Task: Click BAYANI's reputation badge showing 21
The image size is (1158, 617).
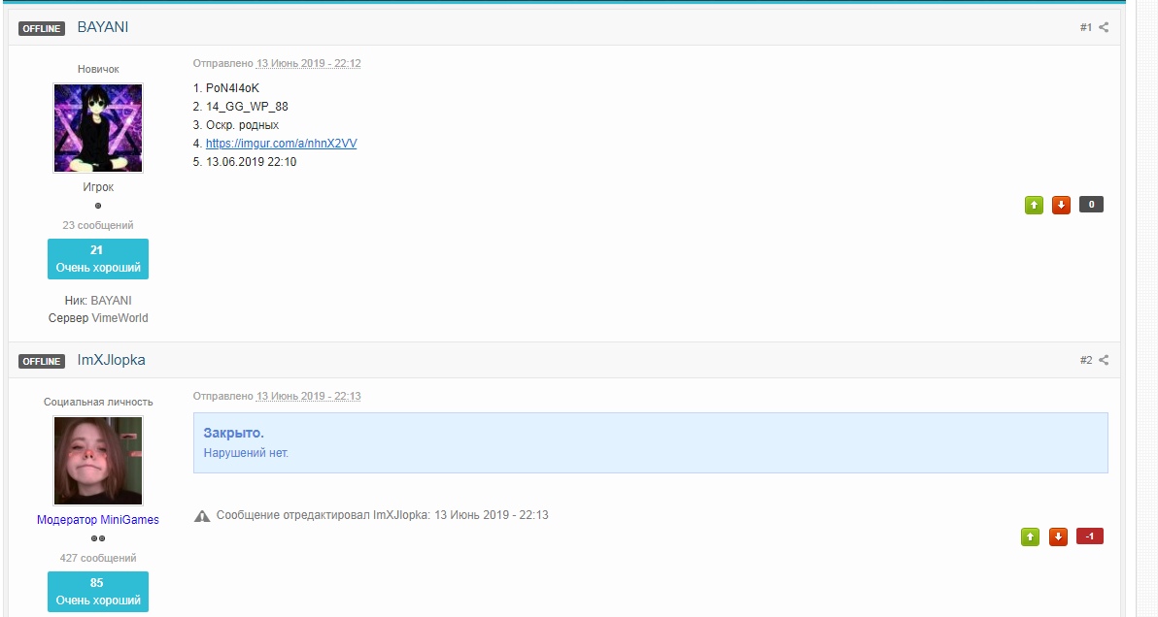Action: [98, 259]
